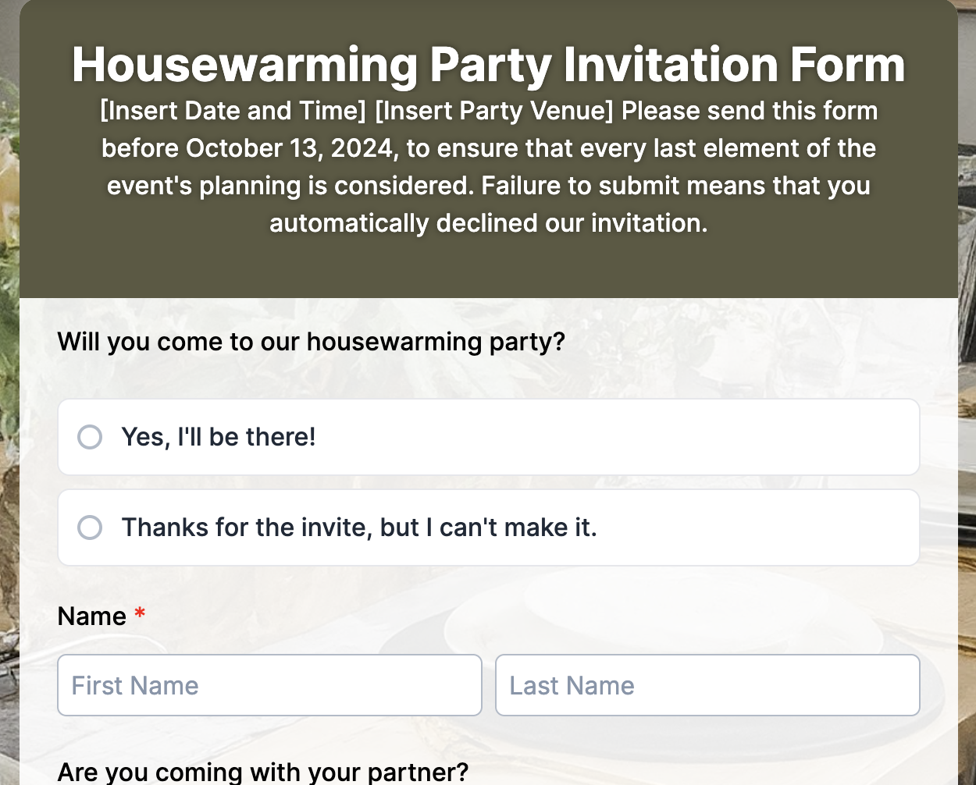Image resolution: width=976 pixels, height=785 pixels.
Task: Click inside the Last Name field
Action: click(707, 685)
